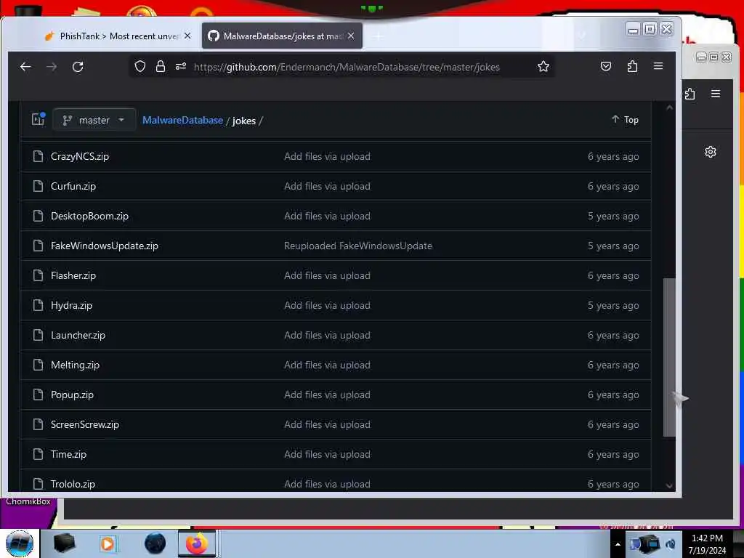
Task: Click file icon next to CrazyNCS.zip
Action: tap(38, 156)
